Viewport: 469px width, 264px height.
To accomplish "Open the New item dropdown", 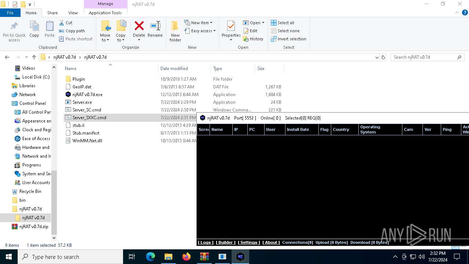I will pyautogui.click(x=198, y=23).
